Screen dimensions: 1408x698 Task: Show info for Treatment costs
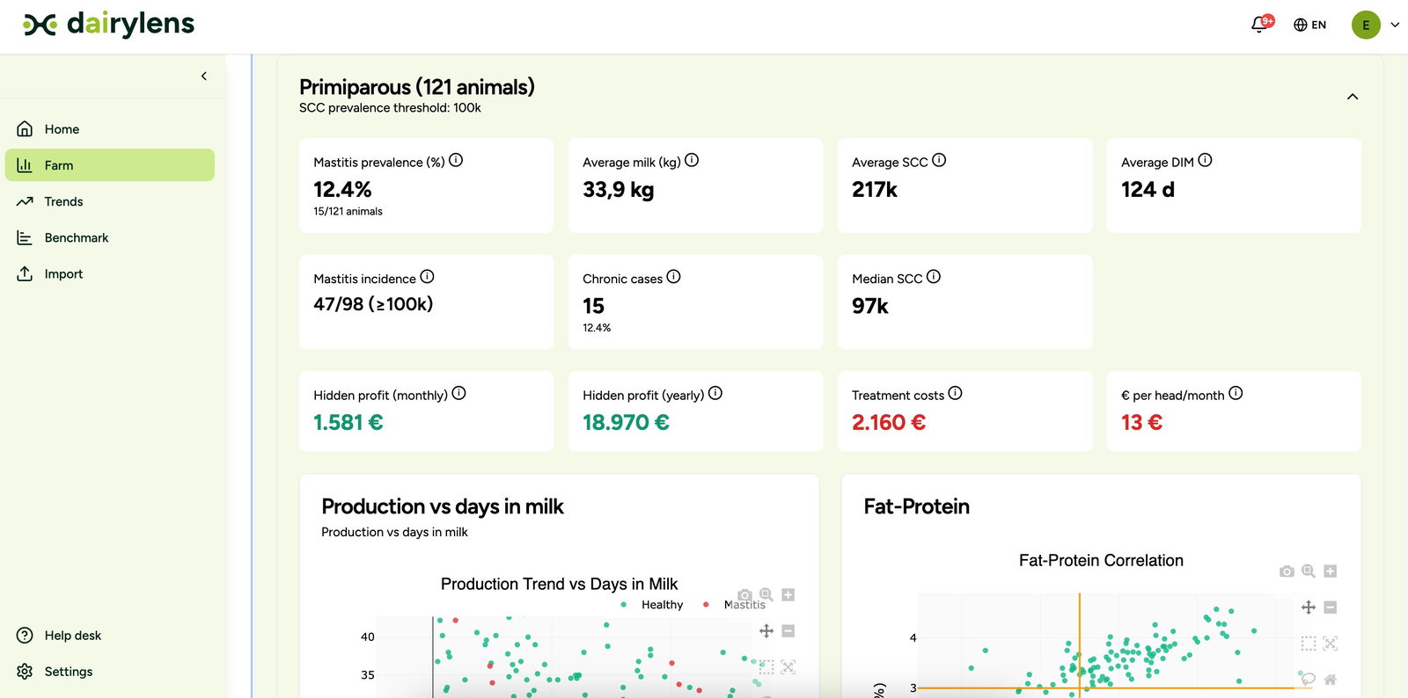955,393
